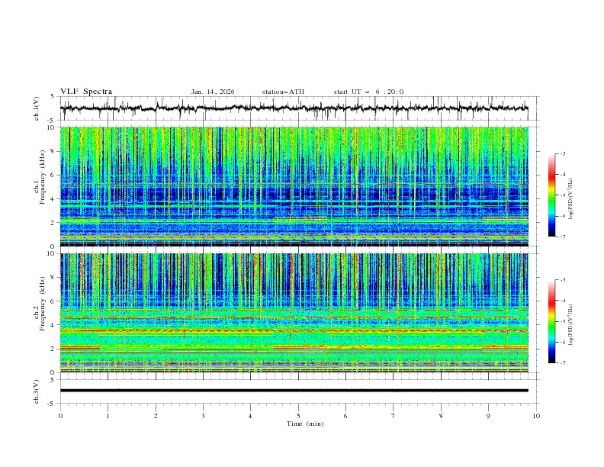Click the '-5' tick on the upper color bar
Screen dimensions: 604x467
pos(562,195)
